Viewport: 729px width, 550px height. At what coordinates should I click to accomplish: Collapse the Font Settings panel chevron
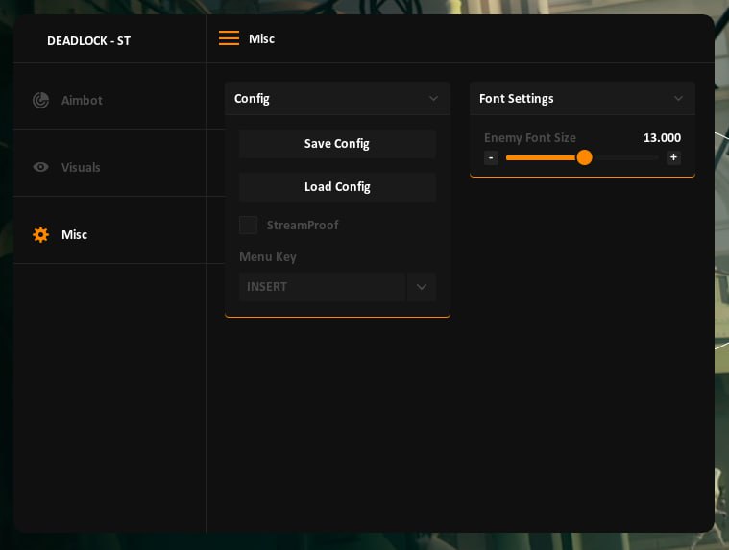[x=678, y=98]
